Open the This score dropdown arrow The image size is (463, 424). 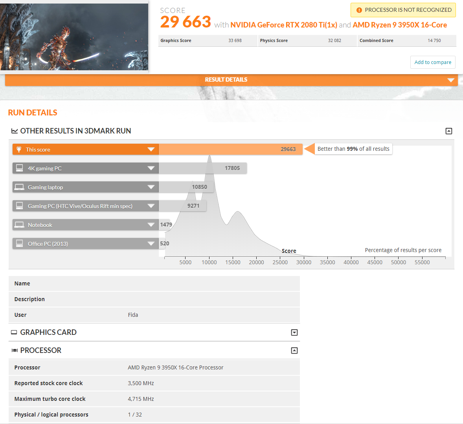point(151,150)
